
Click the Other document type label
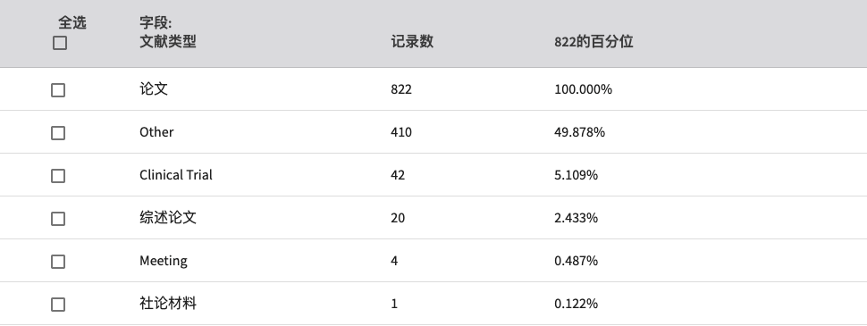(156, 132)
